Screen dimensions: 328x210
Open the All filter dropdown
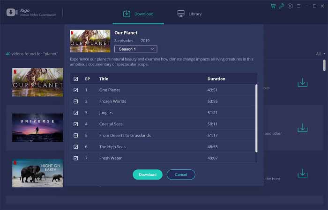click(x=321, y=54)
